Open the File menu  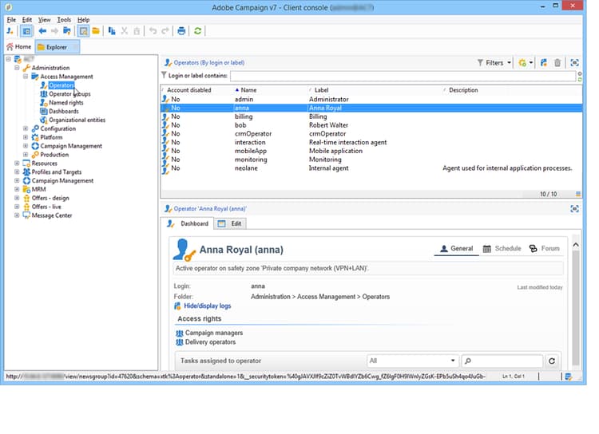click(x=11, y=19)
